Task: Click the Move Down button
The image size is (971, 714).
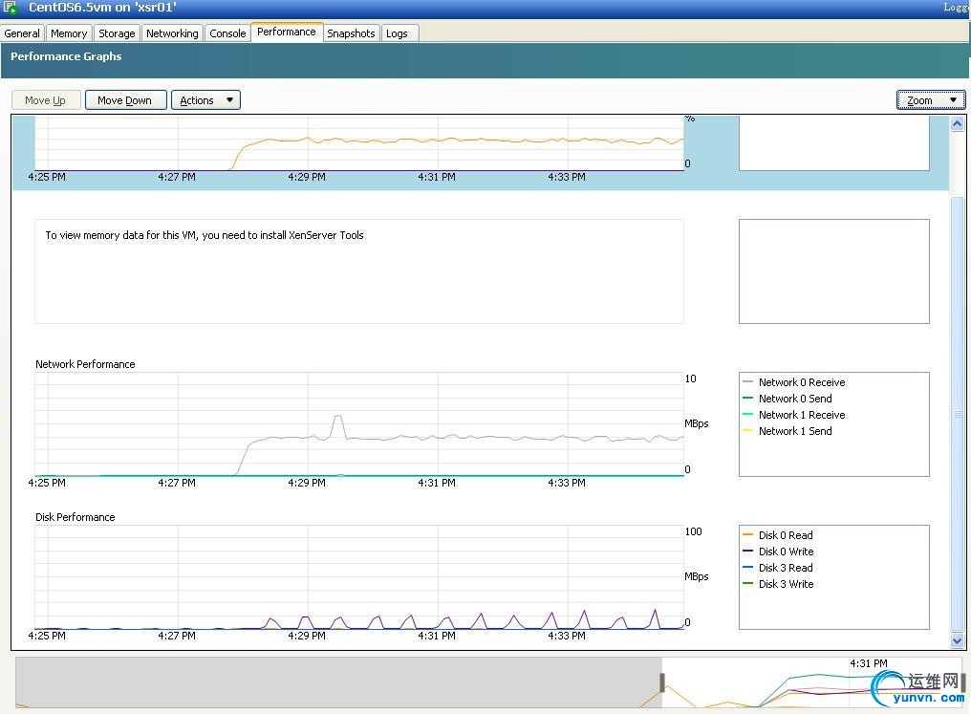Action: tap(125, 100)
